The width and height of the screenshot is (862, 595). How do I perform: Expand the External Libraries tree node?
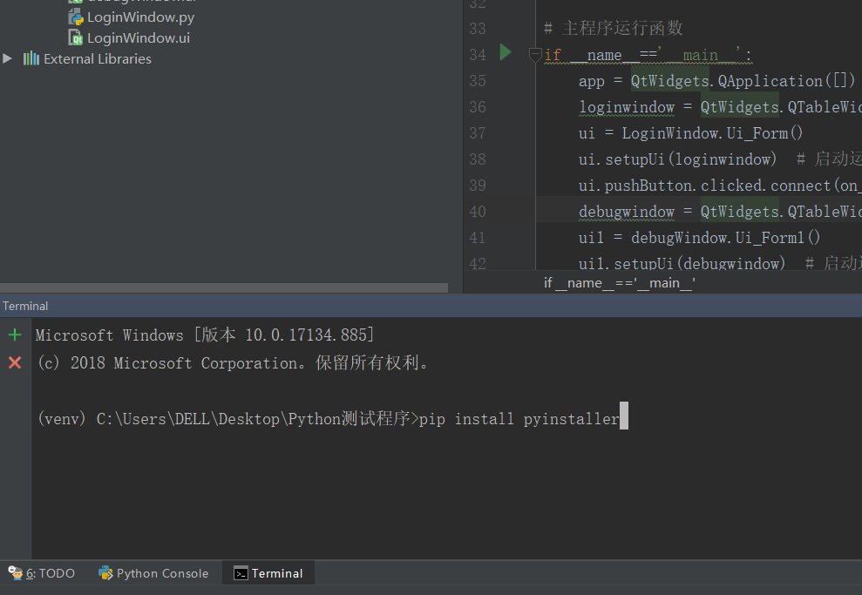[7, 58]
